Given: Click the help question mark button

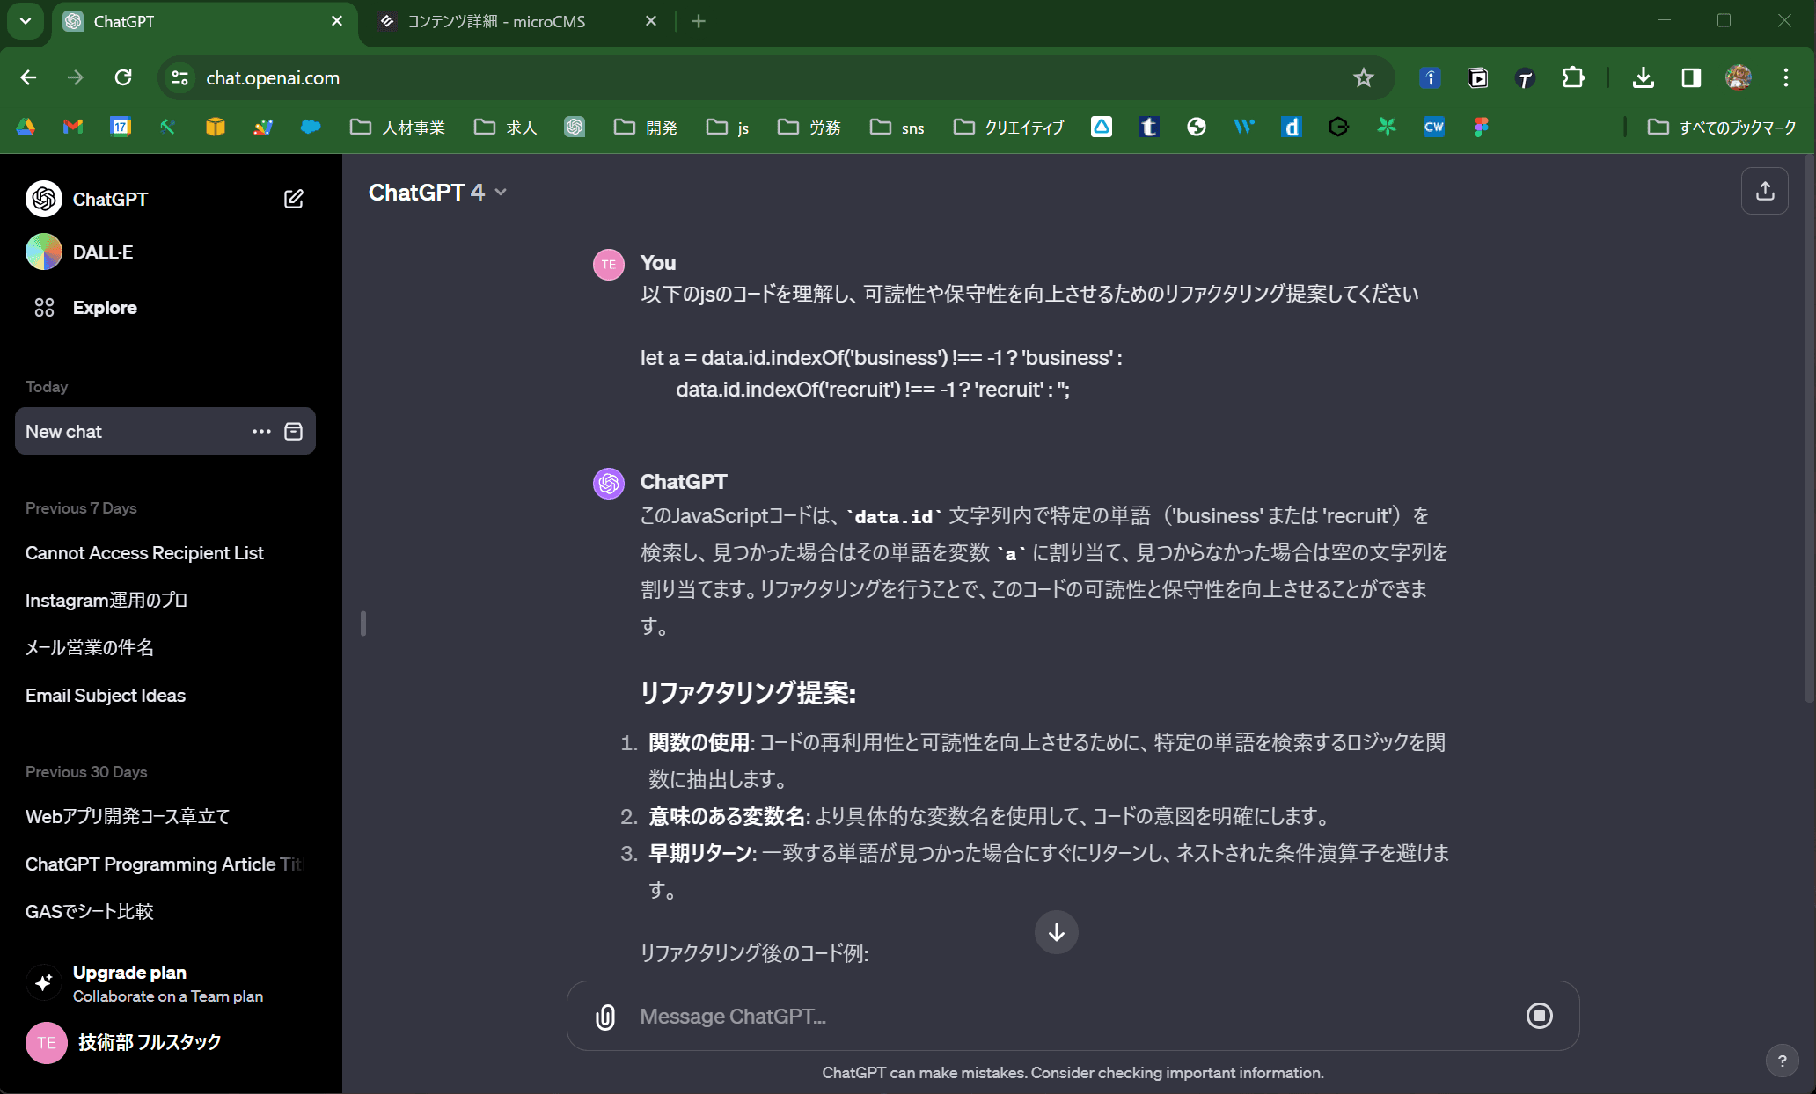Looking at the screenshot, I should 1782,1061.
